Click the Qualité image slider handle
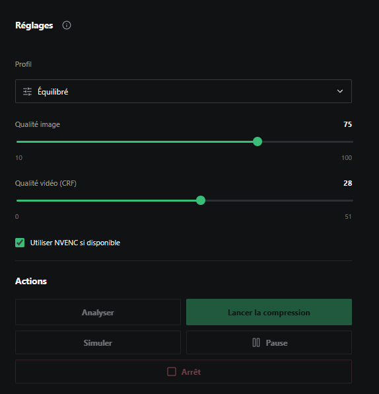The width and height of the screenshot is (379, 394). click(x=258, y=141)
